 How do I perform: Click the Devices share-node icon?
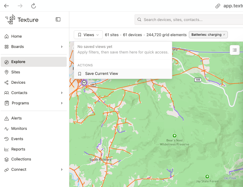(7, 83)
